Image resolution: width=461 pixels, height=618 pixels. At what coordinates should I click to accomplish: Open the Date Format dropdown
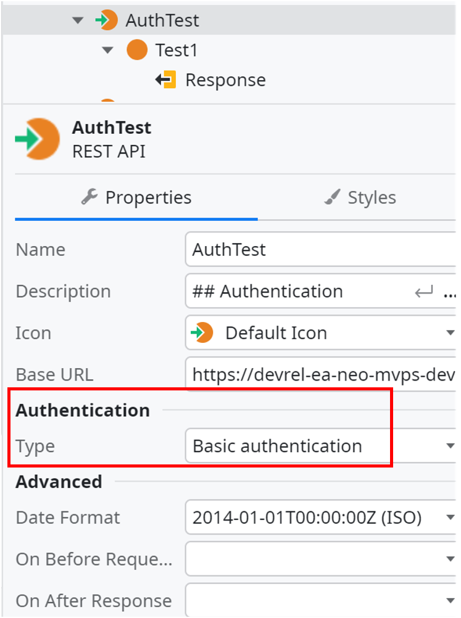(451, 517)
